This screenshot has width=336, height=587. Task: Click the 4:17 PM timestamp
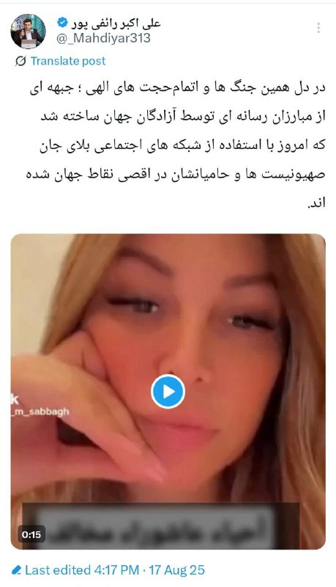point(116,570)
